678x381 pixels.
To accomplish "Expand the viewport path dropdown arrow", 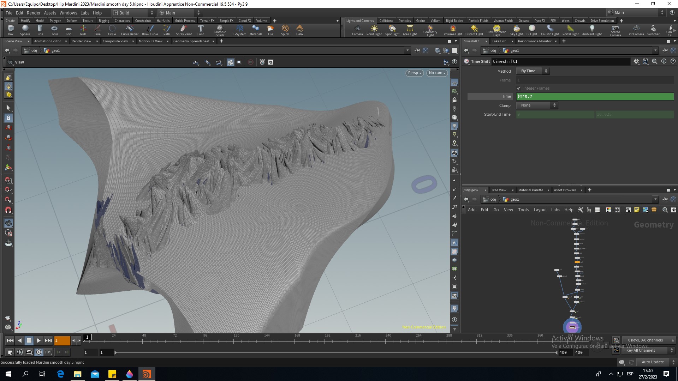I will tap(408, 50).
